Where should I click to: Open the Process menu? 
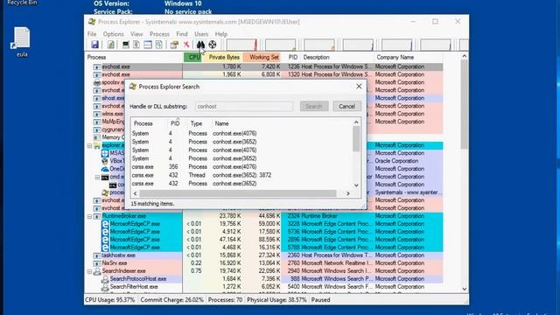pyautogui.click(x=159, y=34)
